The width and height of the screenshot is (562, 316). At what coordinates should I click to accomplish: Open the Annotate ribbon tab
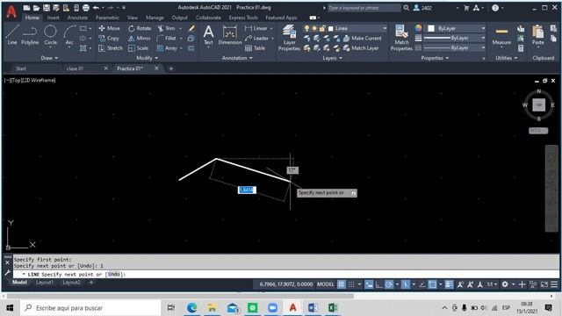[x=77, y=18]
